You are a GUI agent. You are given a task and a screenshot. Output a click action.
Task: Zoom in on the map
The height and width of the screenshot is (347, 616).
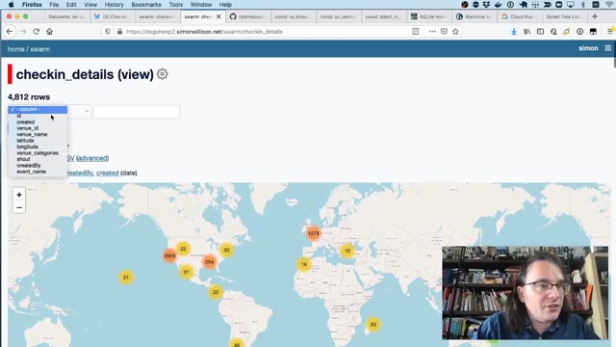tap(19, 195)
